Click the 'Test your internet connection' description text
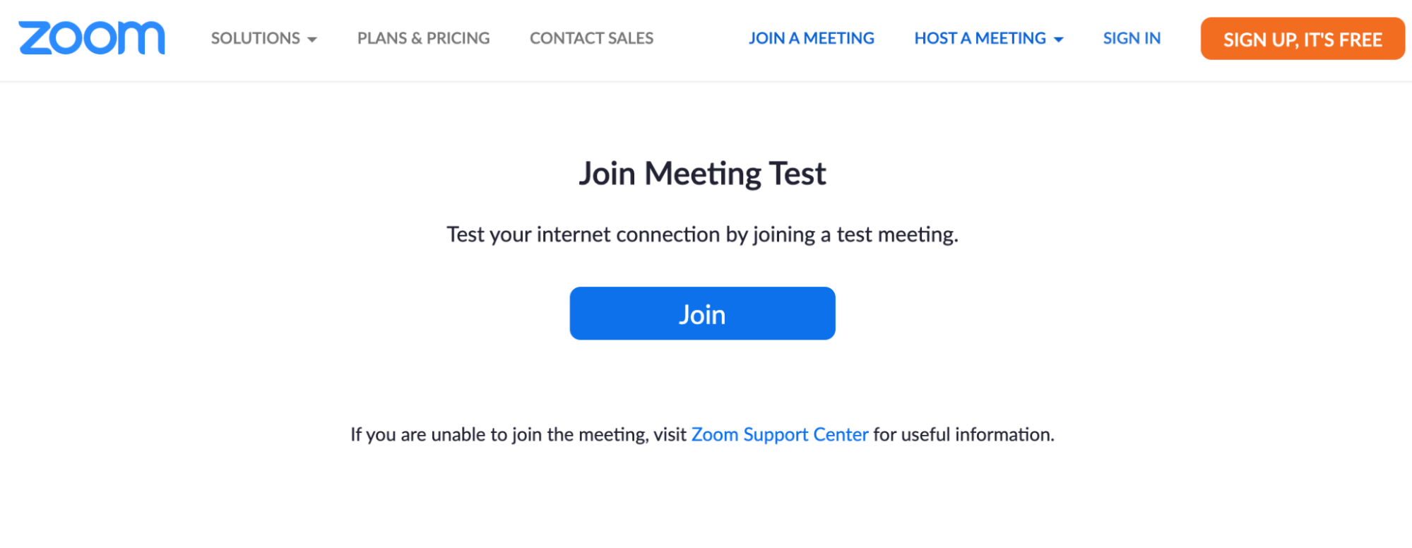 [x=702, y=234]
